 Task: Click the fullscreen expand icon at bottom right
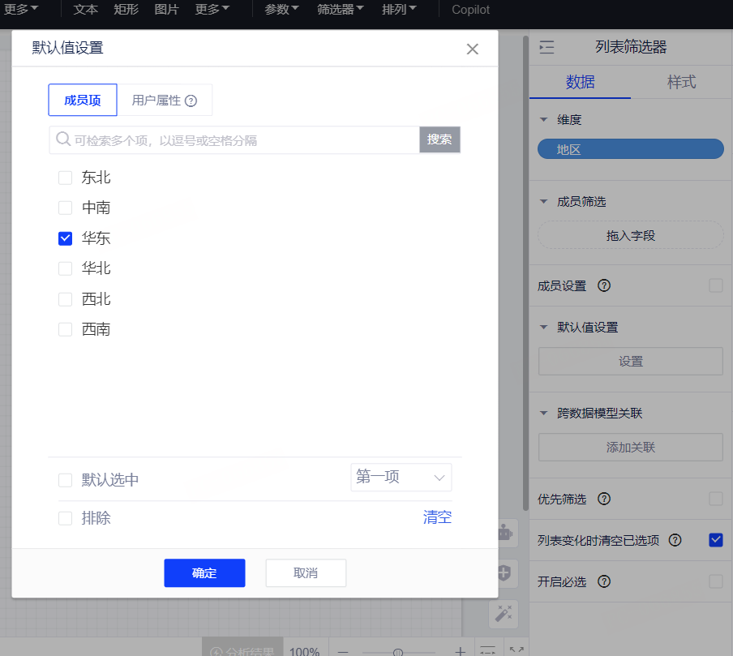516,650
